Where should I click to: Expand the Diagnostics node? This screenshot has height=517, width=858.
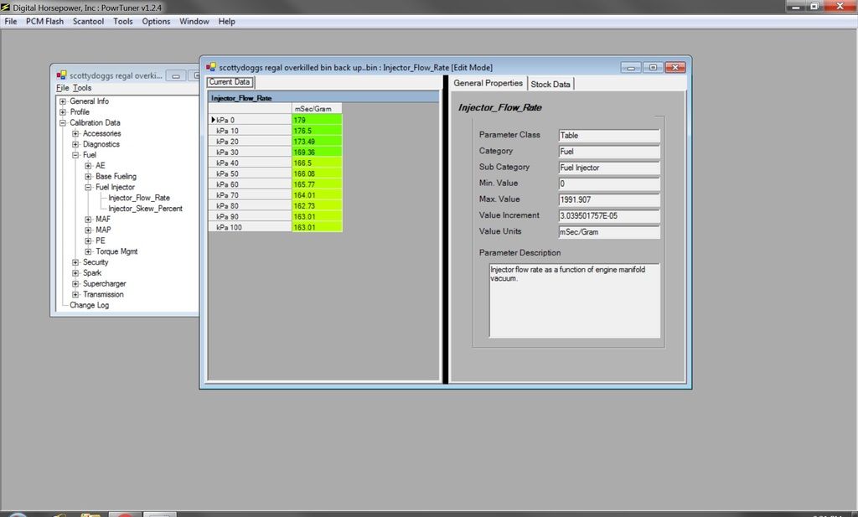[75, 144]
